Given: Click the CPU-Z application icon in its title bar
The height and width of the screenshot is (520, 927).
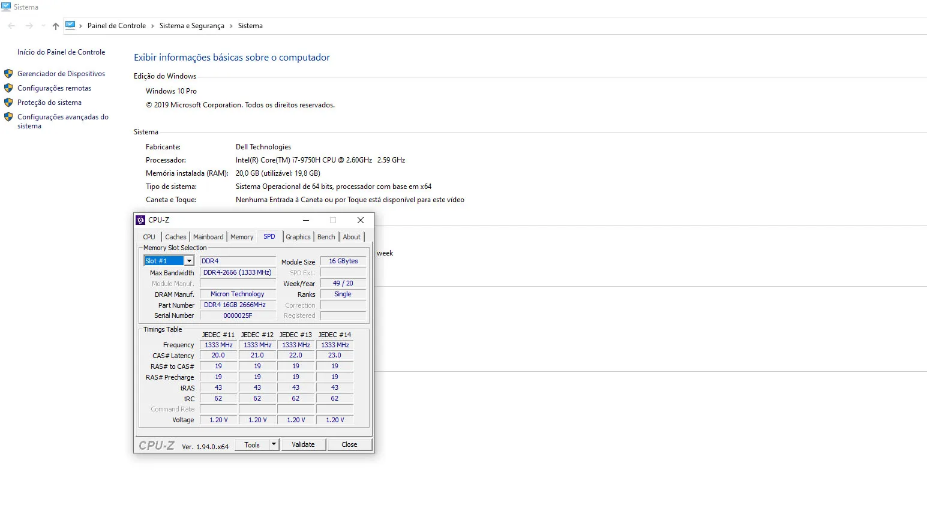Looking at the screenshot, I should (x=140, y=220).
